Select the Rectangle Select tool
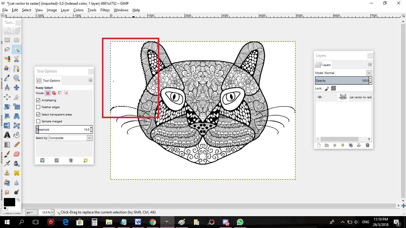This screenshot has height=228, width=406. tap(7, 40)
